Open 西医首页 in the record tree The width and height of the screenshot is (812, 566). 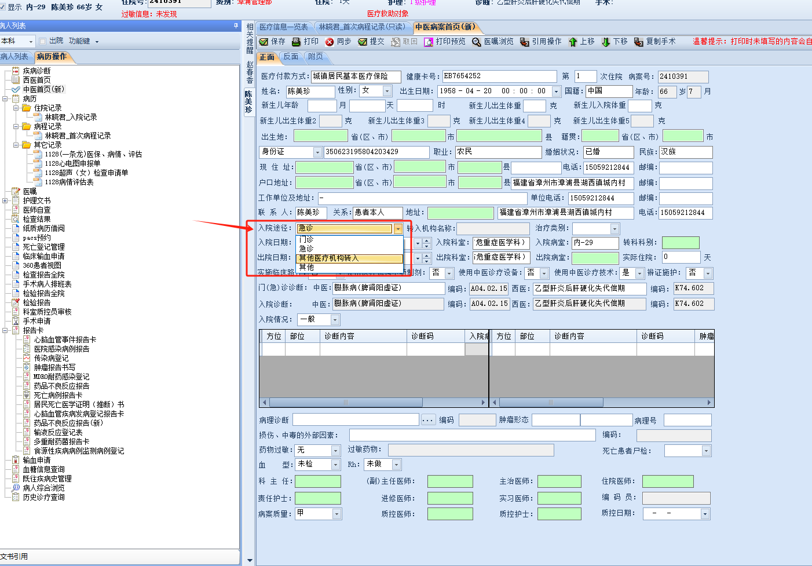[x=36, y=80]
